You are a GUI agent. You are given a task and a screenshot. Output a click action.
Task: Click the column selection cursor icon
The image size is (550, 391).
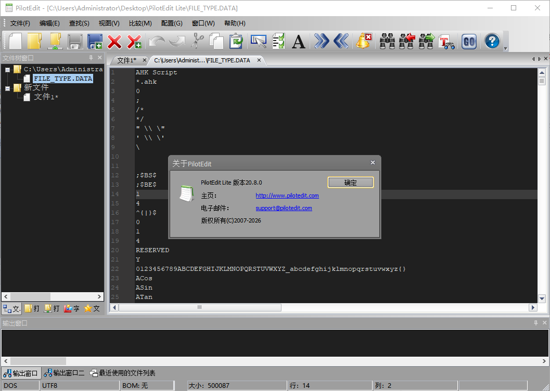(259, 41)
